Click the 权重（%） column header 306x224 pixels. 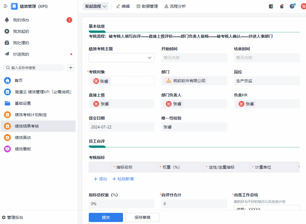tap(180, 167)
